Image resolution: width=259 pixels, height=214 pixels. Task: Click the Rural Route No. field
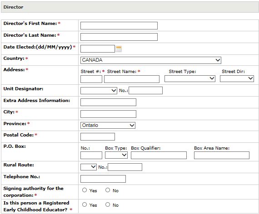click(x=125, y=167)
